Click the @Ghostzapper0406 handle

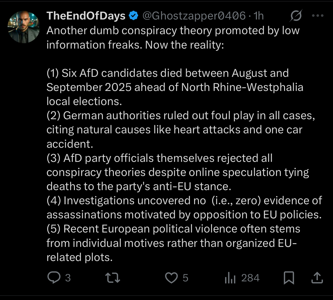point(194,16)
